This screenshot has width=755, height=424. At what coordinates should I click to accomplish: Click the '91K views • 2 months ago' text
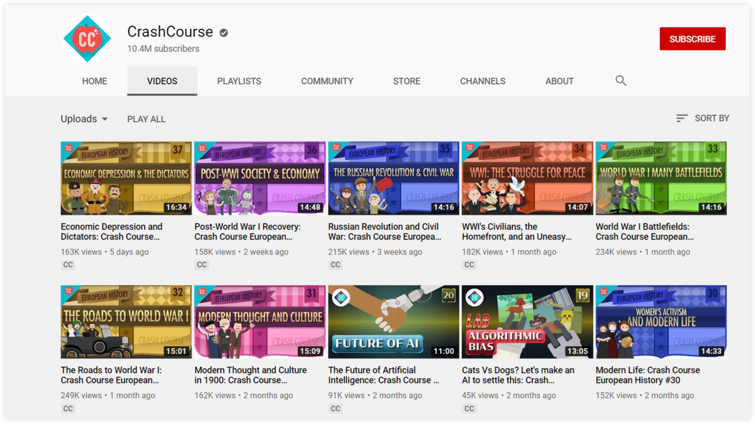point(375,395)
